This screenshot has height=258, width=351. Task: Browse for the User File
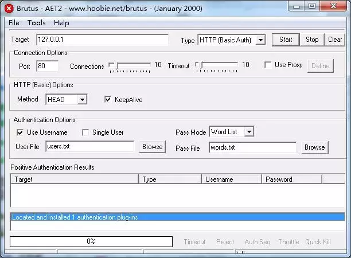pos(152,147)
